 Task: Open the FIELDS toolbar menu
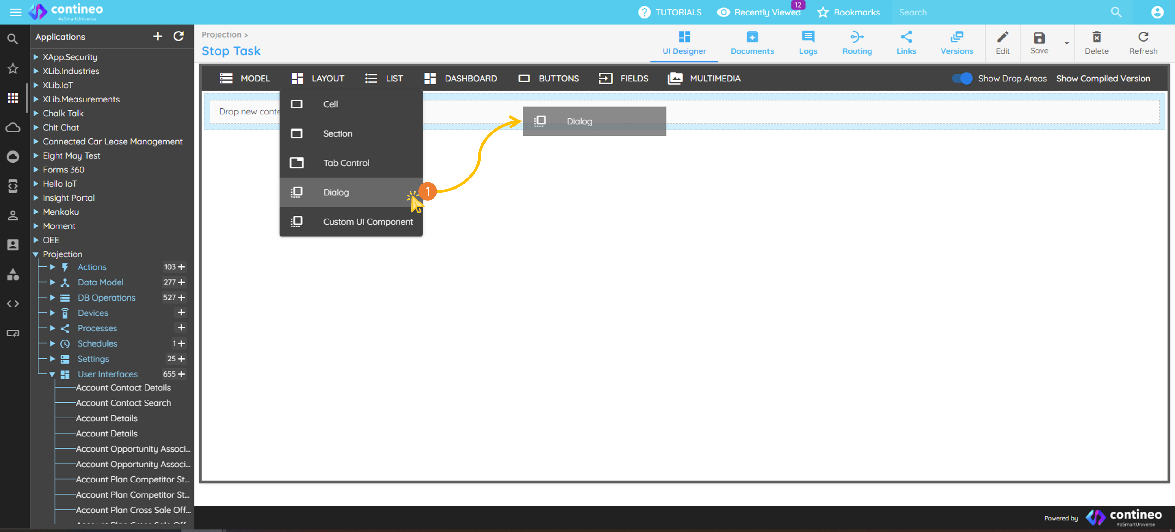coord(623,79)
